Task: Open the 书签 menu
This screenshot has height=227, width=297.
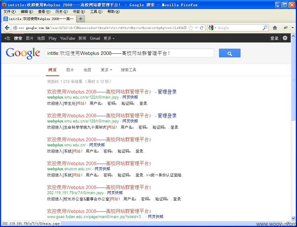Action: 79,12
